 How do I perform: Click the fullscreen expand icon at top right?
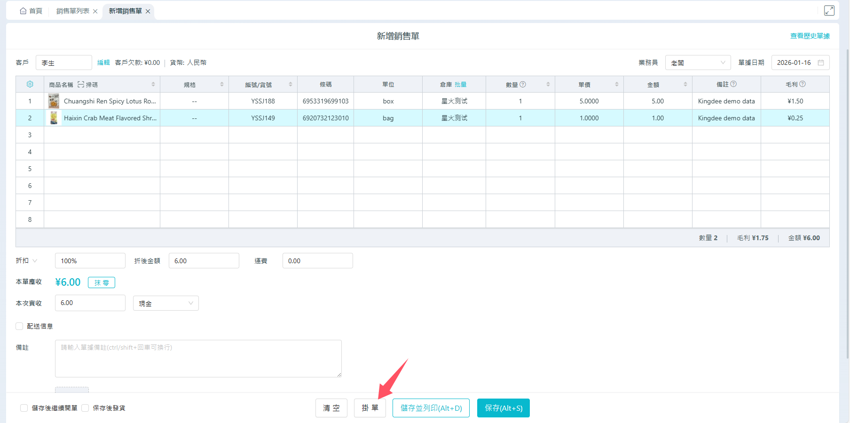tap(829, 10)
